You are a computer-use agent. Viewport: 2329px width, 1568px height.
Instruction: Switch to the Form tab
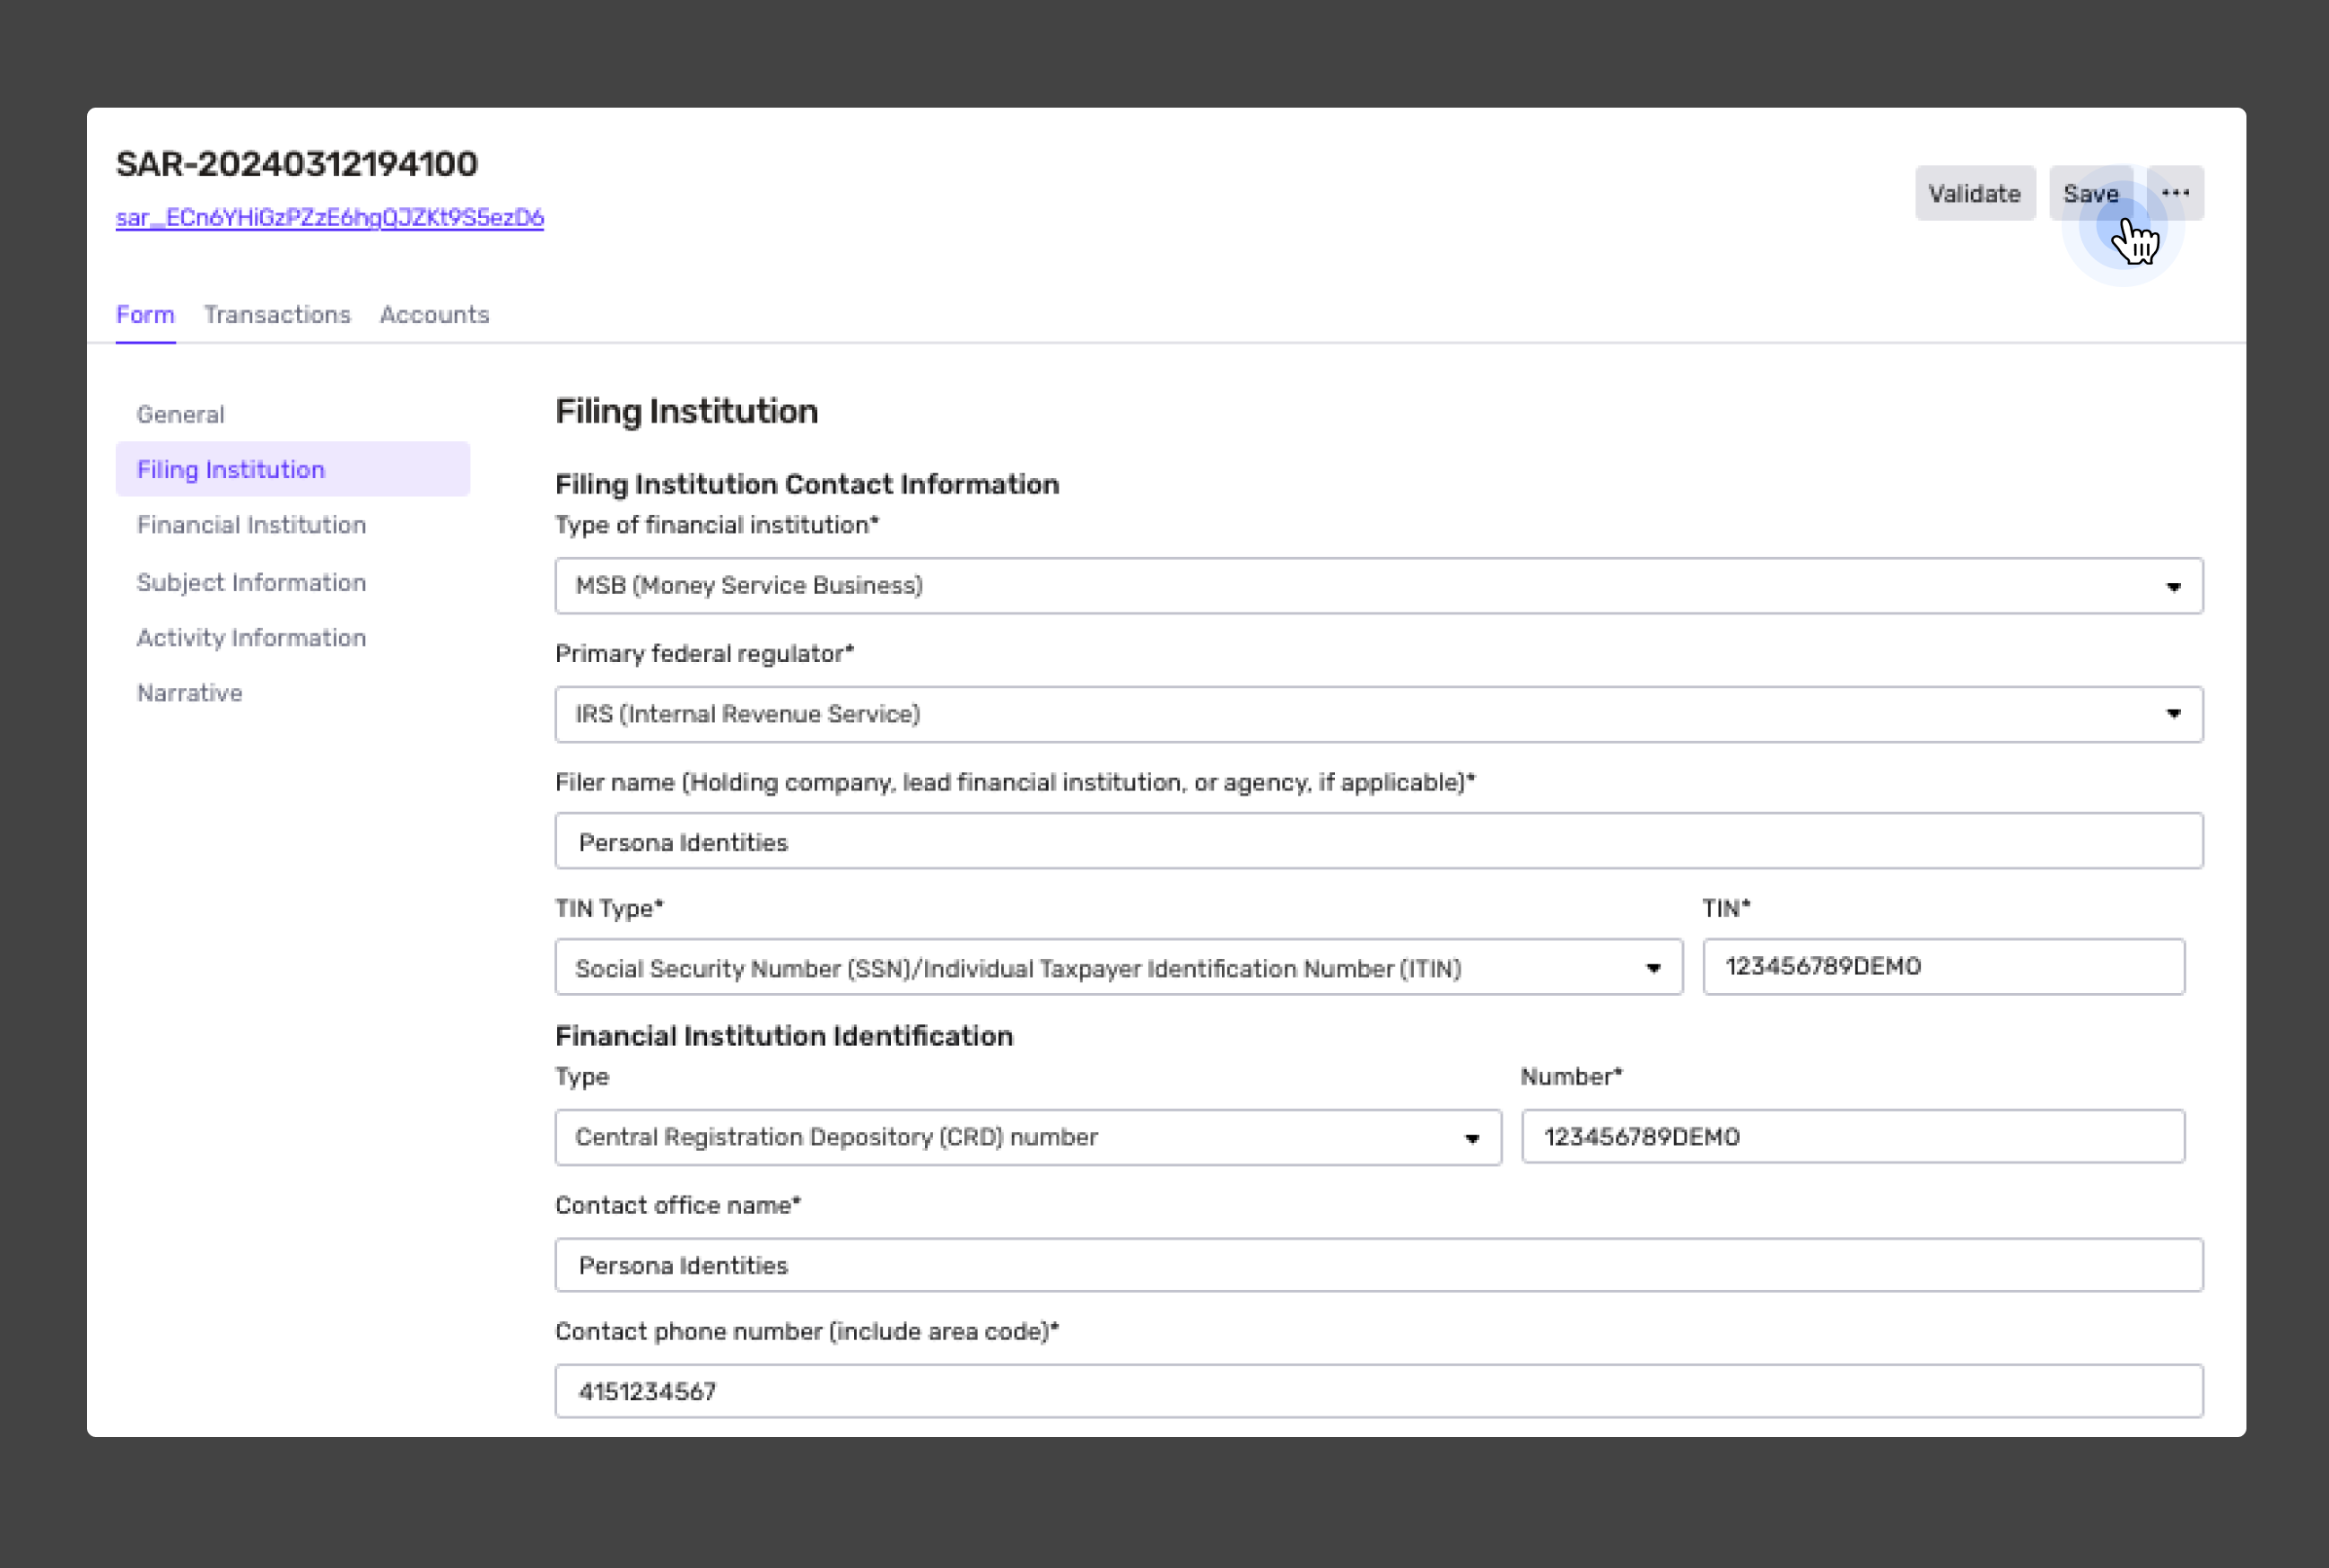145,314
